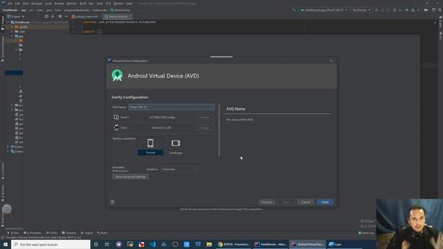The width and height of the screenshot is (443, 249).
Task: Open the File menu
Action: click(10, 3)
